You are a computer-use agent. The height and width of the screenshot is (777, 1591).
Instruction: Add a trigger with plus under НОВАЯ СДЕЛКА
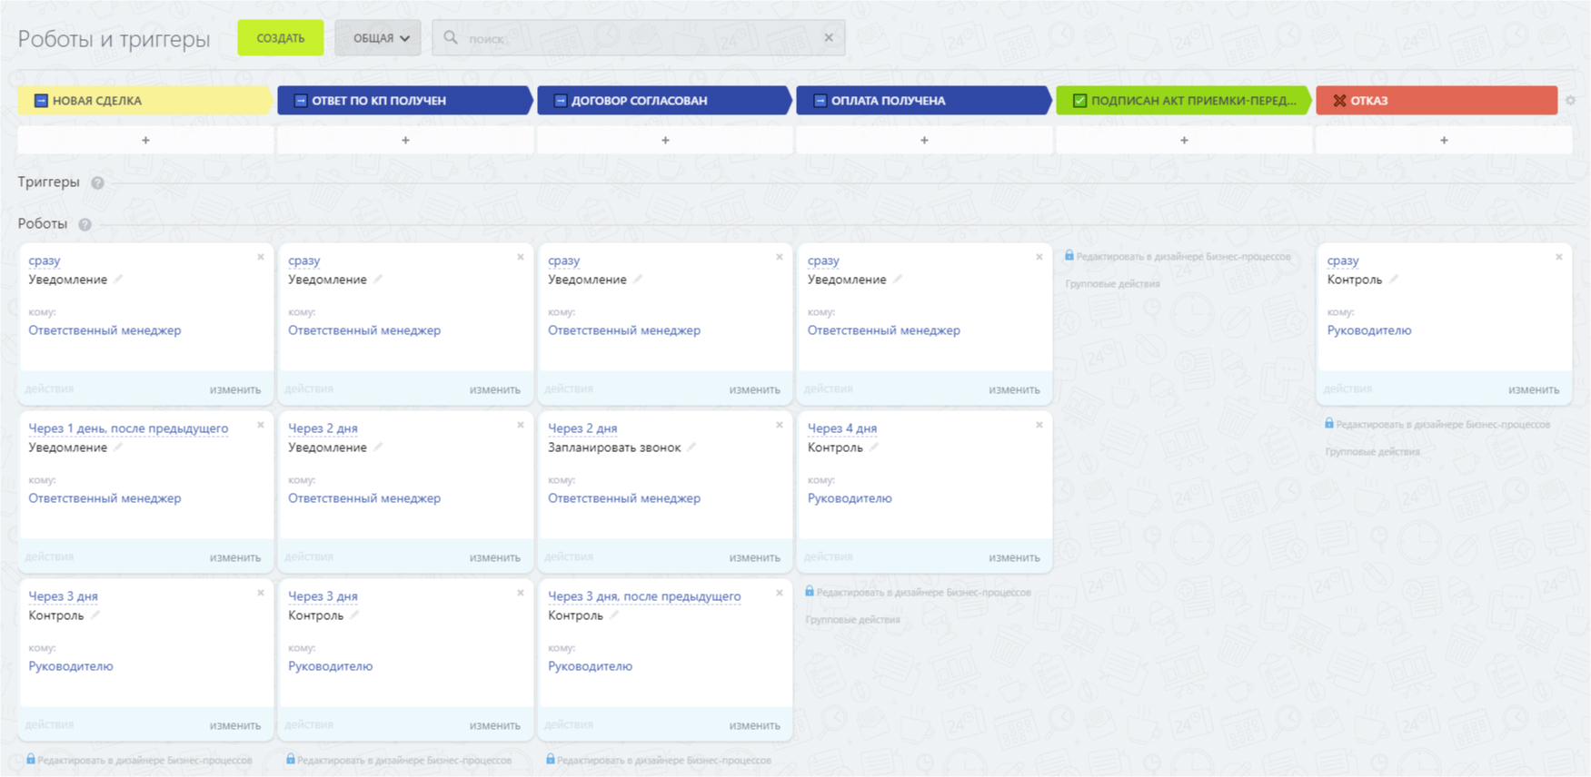click(x=145, y=141)
